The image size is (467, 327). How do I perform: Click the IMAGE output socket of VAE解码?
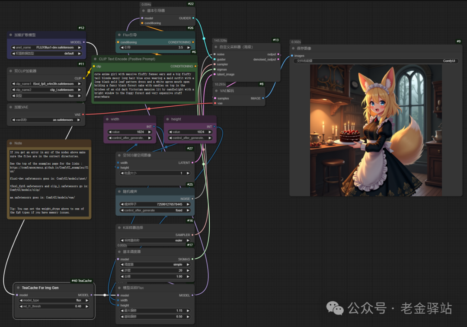[263, 98]
